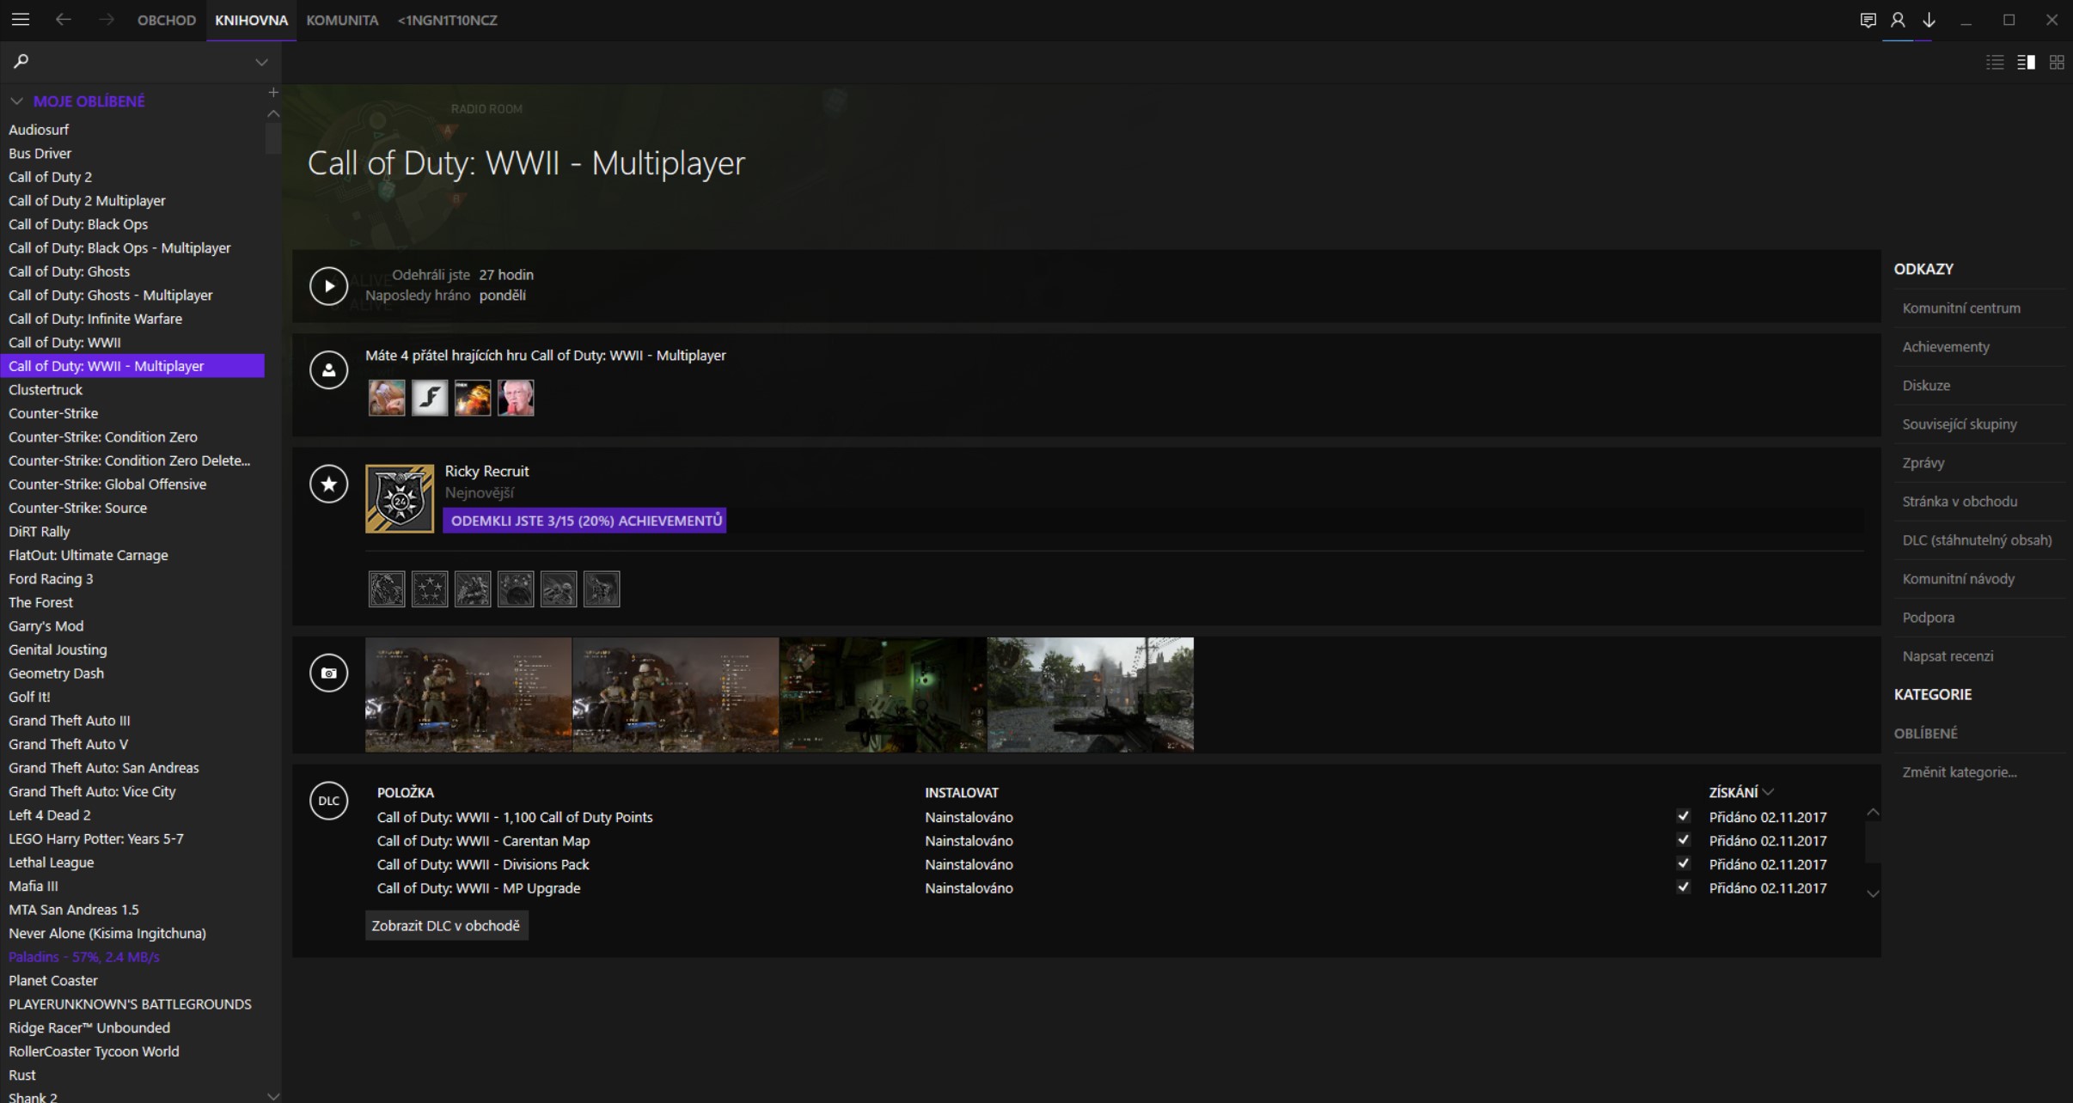Click Zobrazit DLC v obchodě button
This screenshot has width=2073, height=1103.
446,925
